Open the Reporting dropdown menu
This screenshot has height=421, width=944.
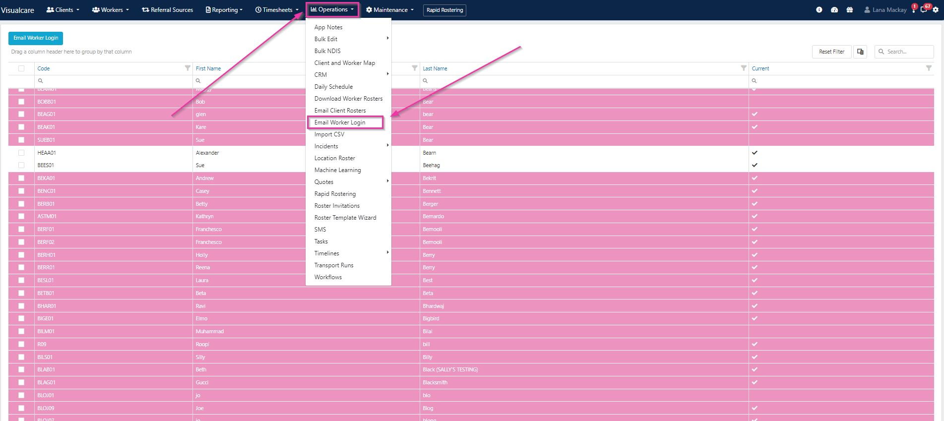[x=224, y=10]
